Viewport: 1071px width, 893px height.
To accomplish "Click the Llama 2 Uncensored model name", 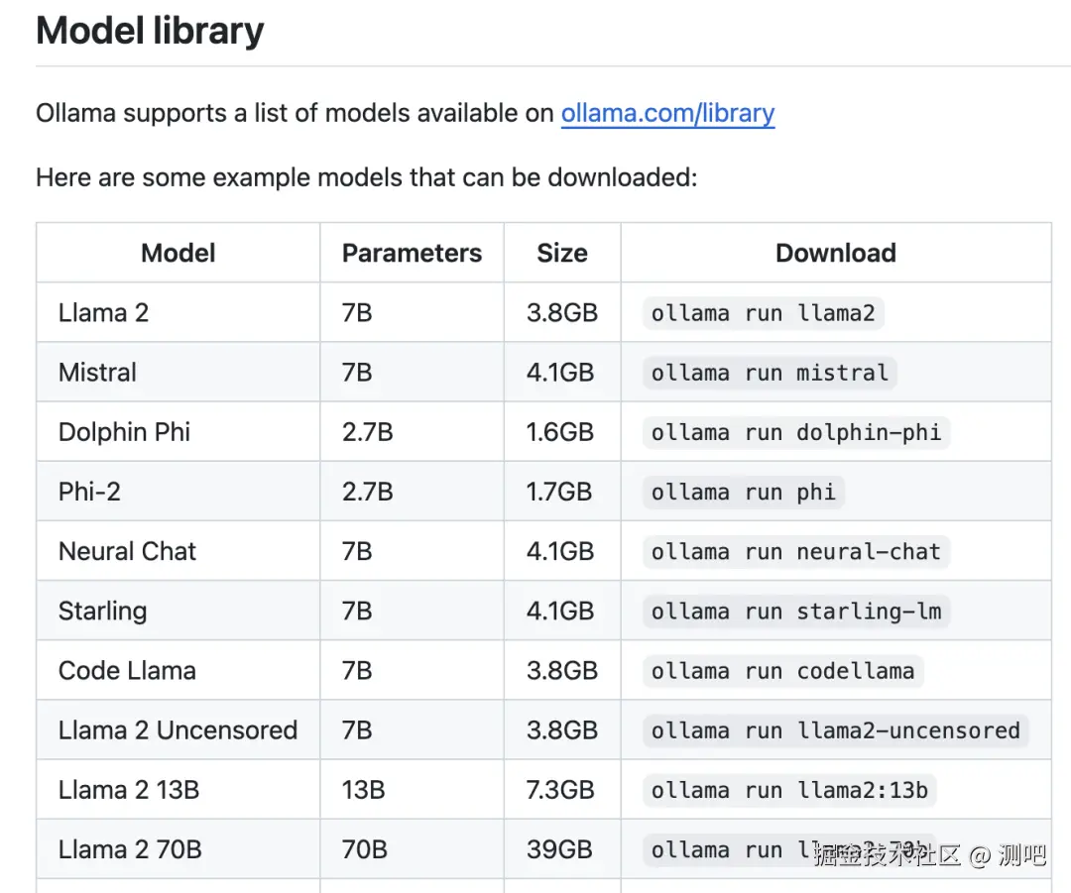I will point(178,730).
